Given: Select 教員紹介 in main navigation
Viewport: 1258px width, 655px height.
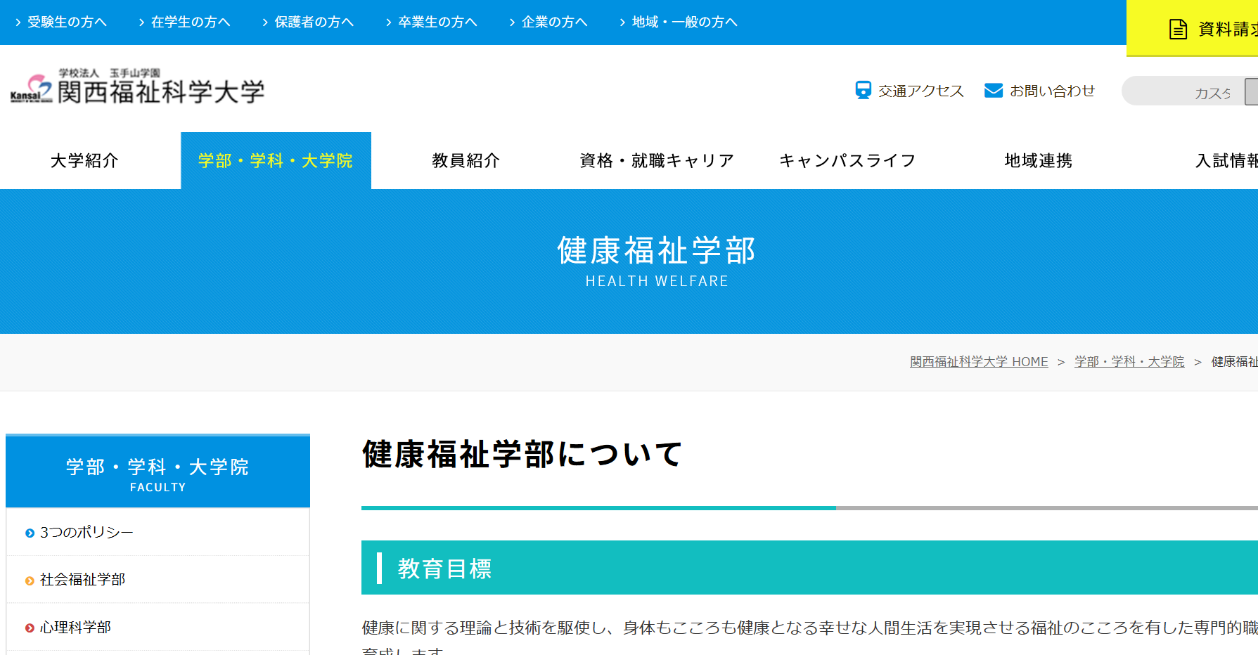Looking at the screenshot, I should pyautogui.click(x=466, y=161).
